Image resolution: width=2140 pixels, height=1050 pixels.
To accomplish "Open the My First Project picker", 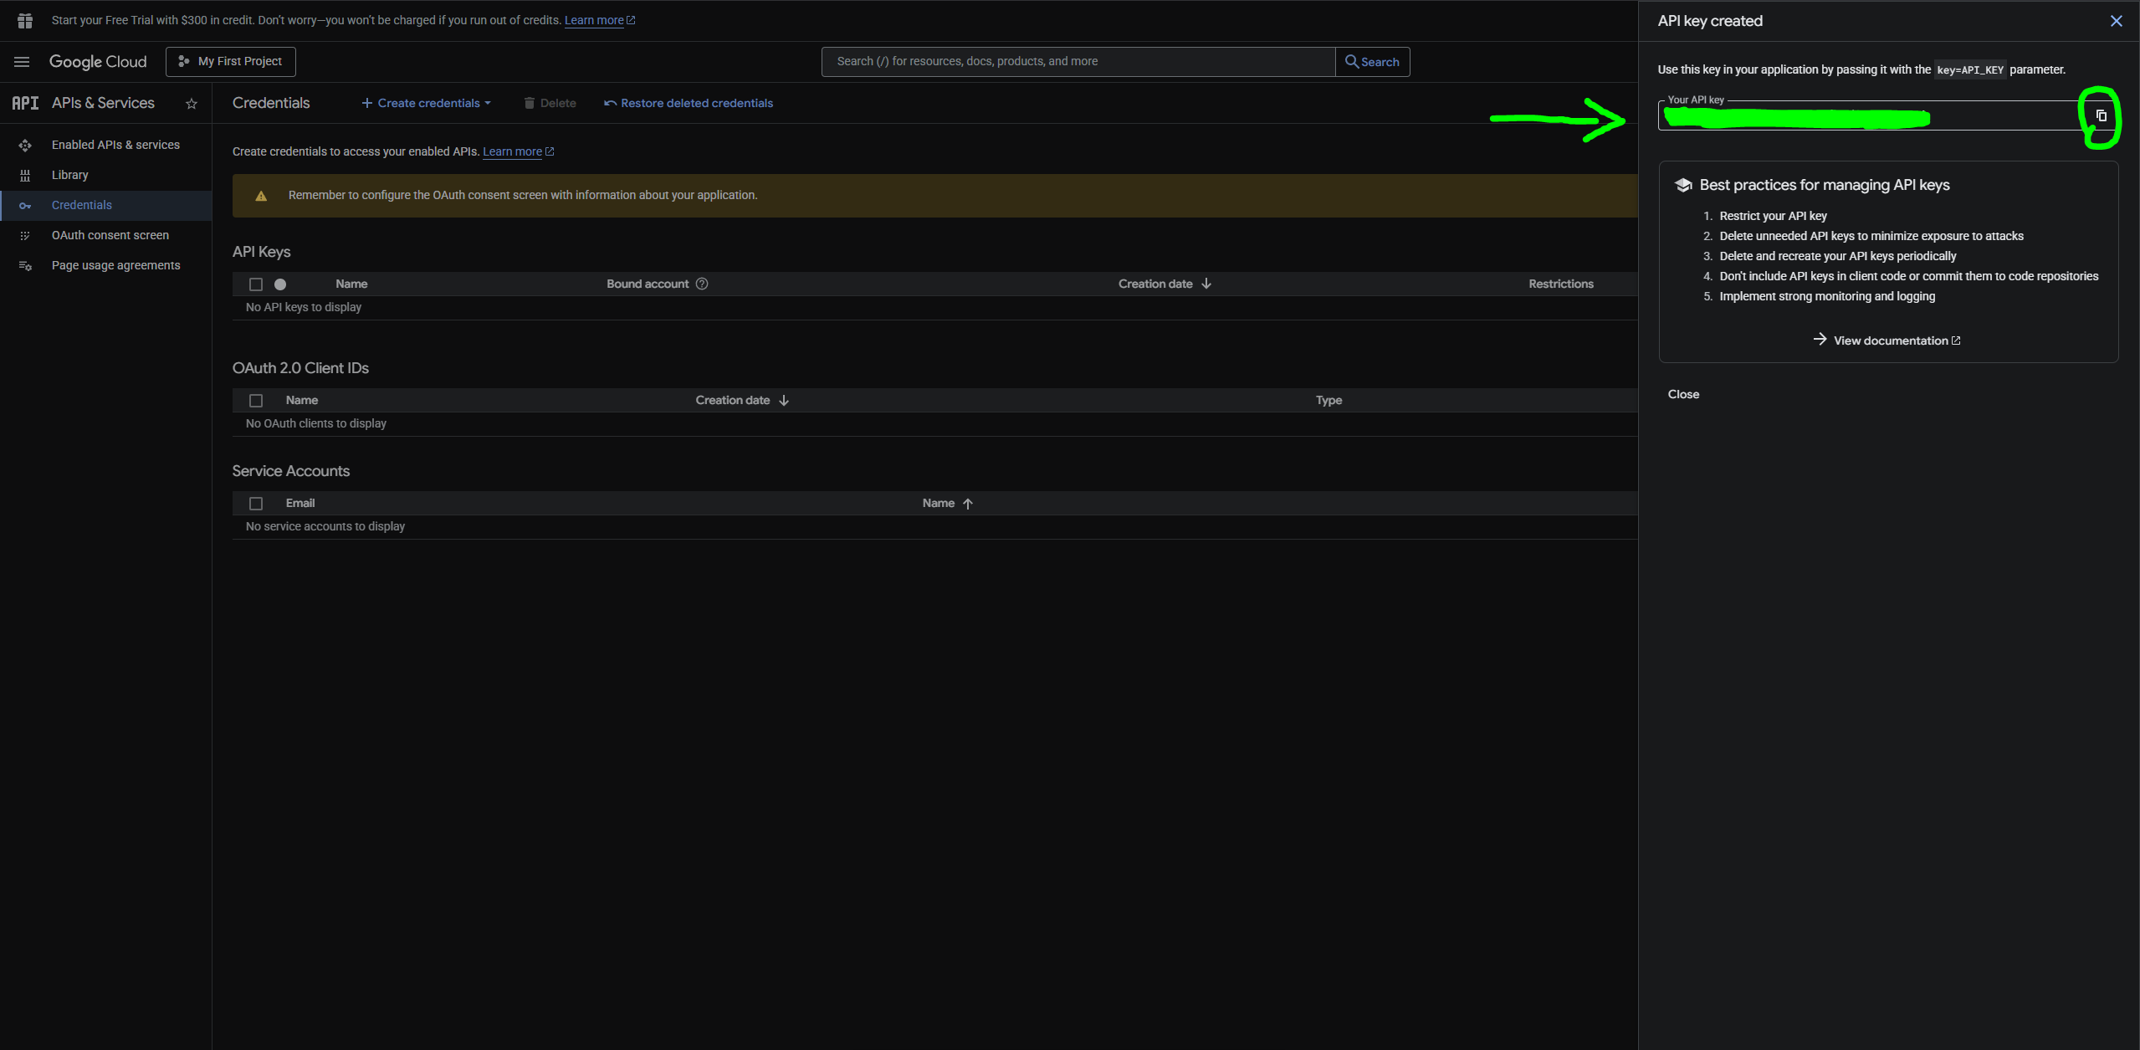I will click(231, 62).
